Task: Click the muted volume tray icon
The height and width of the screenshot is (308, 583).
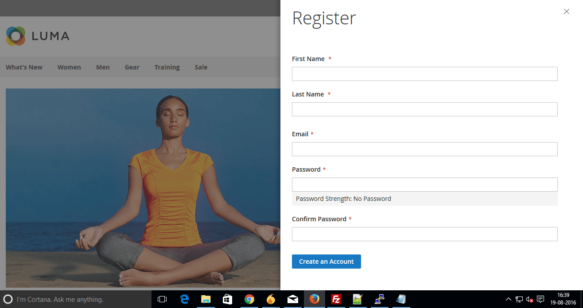Action: [x=529, y=299]
